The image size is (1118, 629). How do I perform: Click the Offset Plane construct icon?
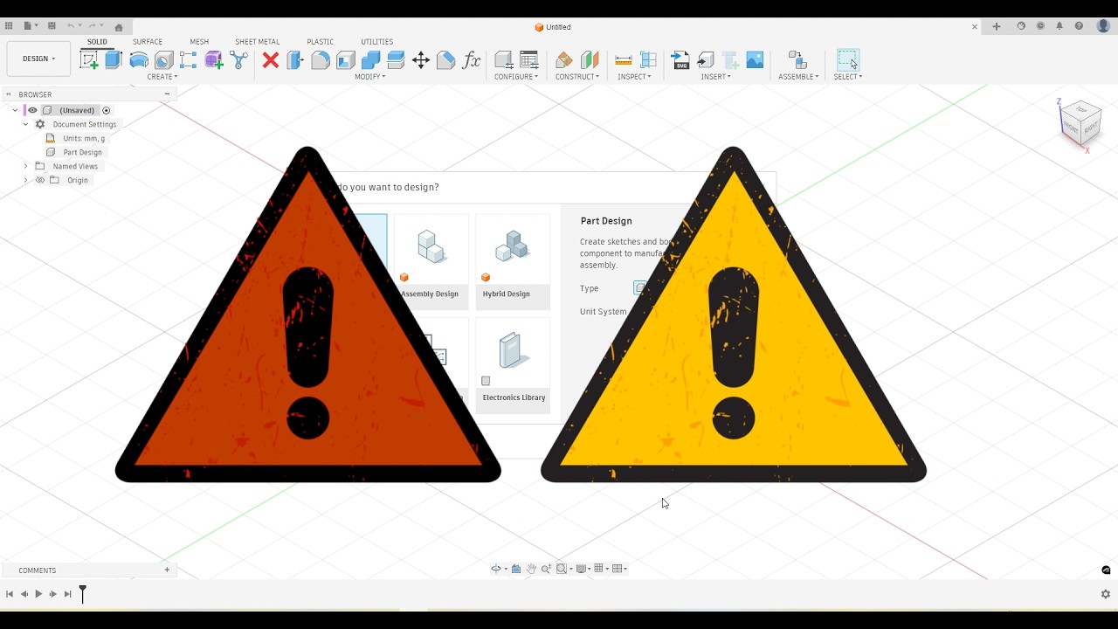click(x=564, y=60)
